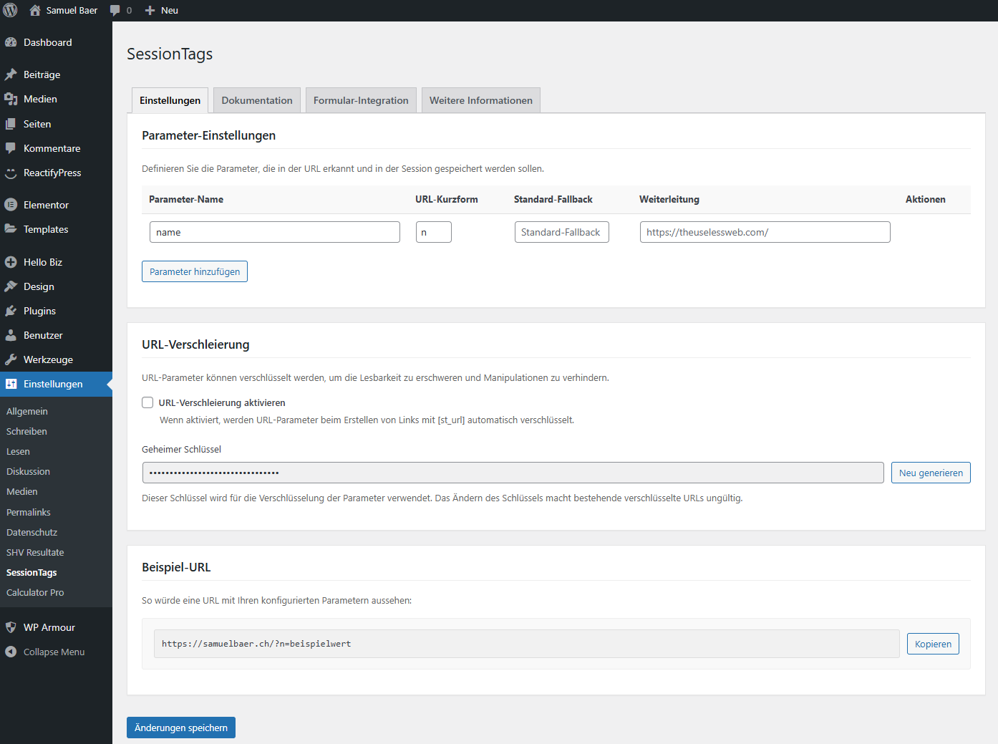Click the Medien media icon in main menu

(x=11, y=99)
